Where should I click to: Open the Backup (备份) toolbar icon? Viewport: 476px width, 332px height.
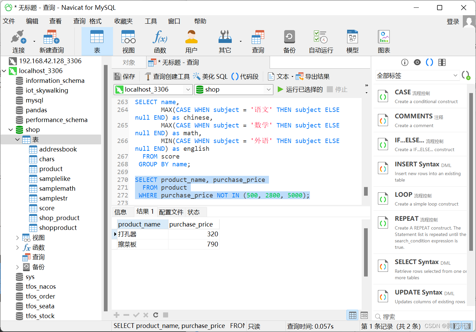coord(289,42)
